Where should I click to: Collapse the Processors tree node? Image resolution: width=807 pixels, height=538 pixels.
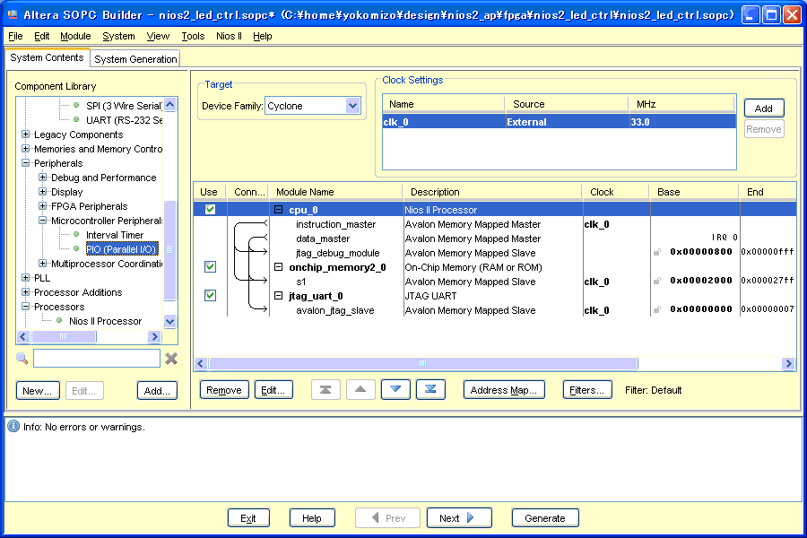tap(25, 307)
